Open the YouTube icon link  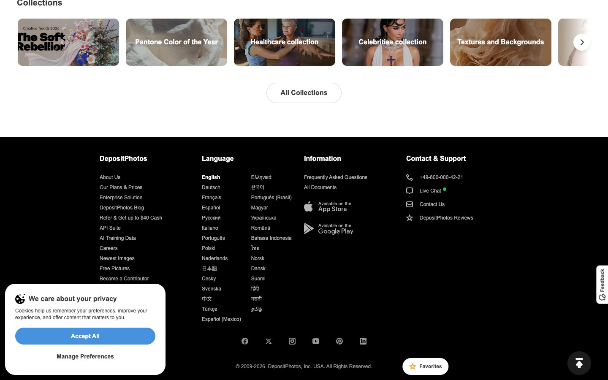[316, 341]
